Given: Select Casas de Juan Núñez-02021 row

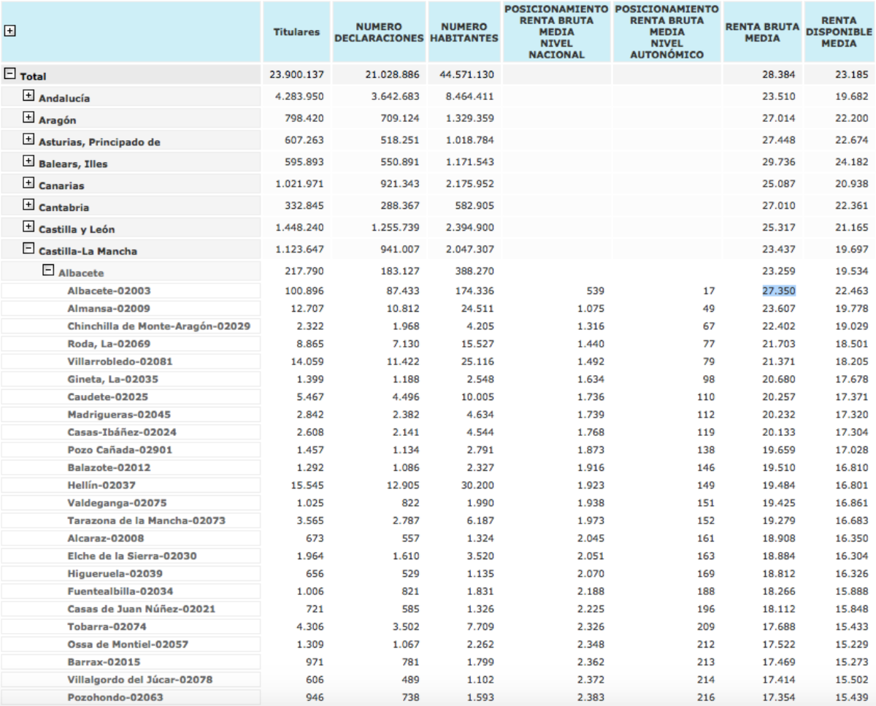Looking at the screenshot, I should 131,609.
